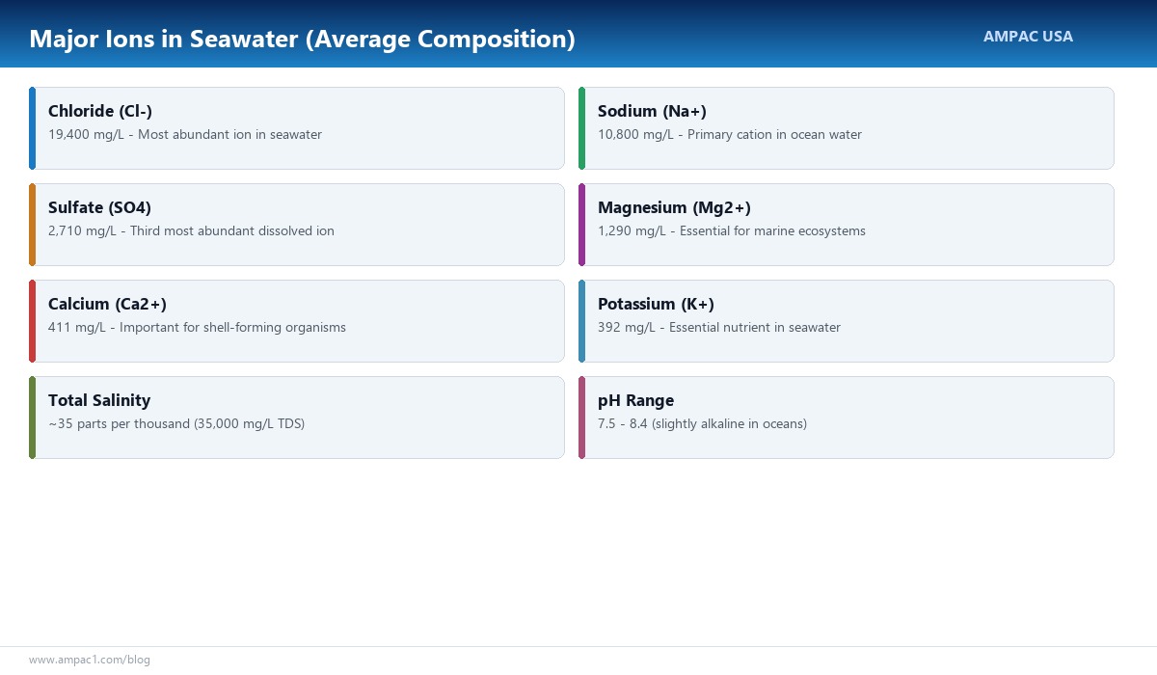The height and width of the screenshot is (675, 1157).
Task: Select the pH Range card title
Action: tap(635, 400)
